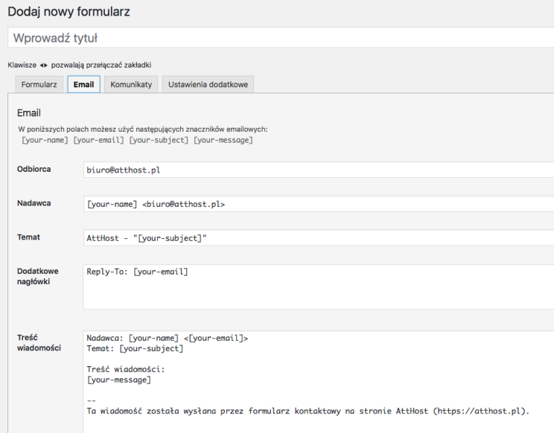Image resolution: width=554 pixels, height=433 pixels.
Task: Click inside the Treść wiadomości textarea
Action: click(319, 382)
